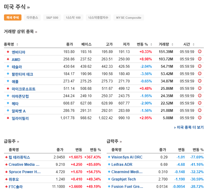Image resolution: width=206 pixels, height=190 pixels.
Task: Click the red up arrow beside 일라이릴리
Action: click(8, 118)
